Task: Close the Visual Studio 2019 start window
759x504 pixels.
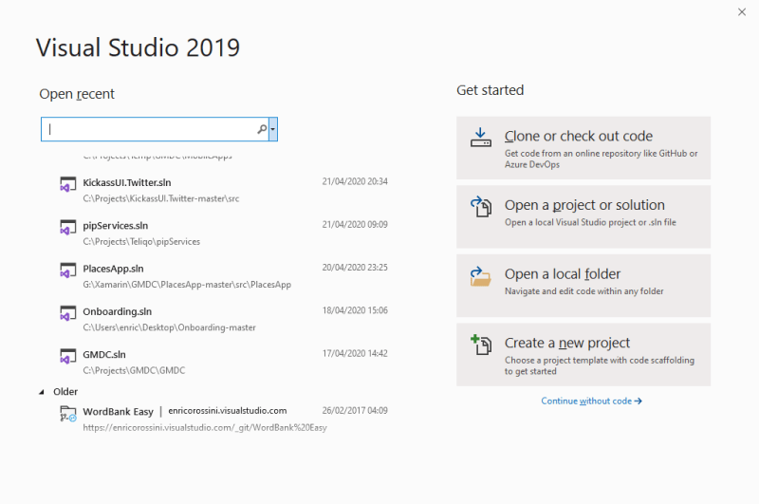Action: tap(742, 12)
